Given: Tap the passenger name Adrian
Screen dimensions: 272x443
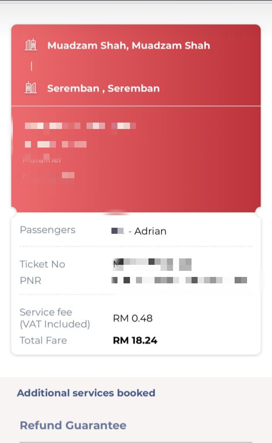Looking at the screenshot, I should click(150, 231).
